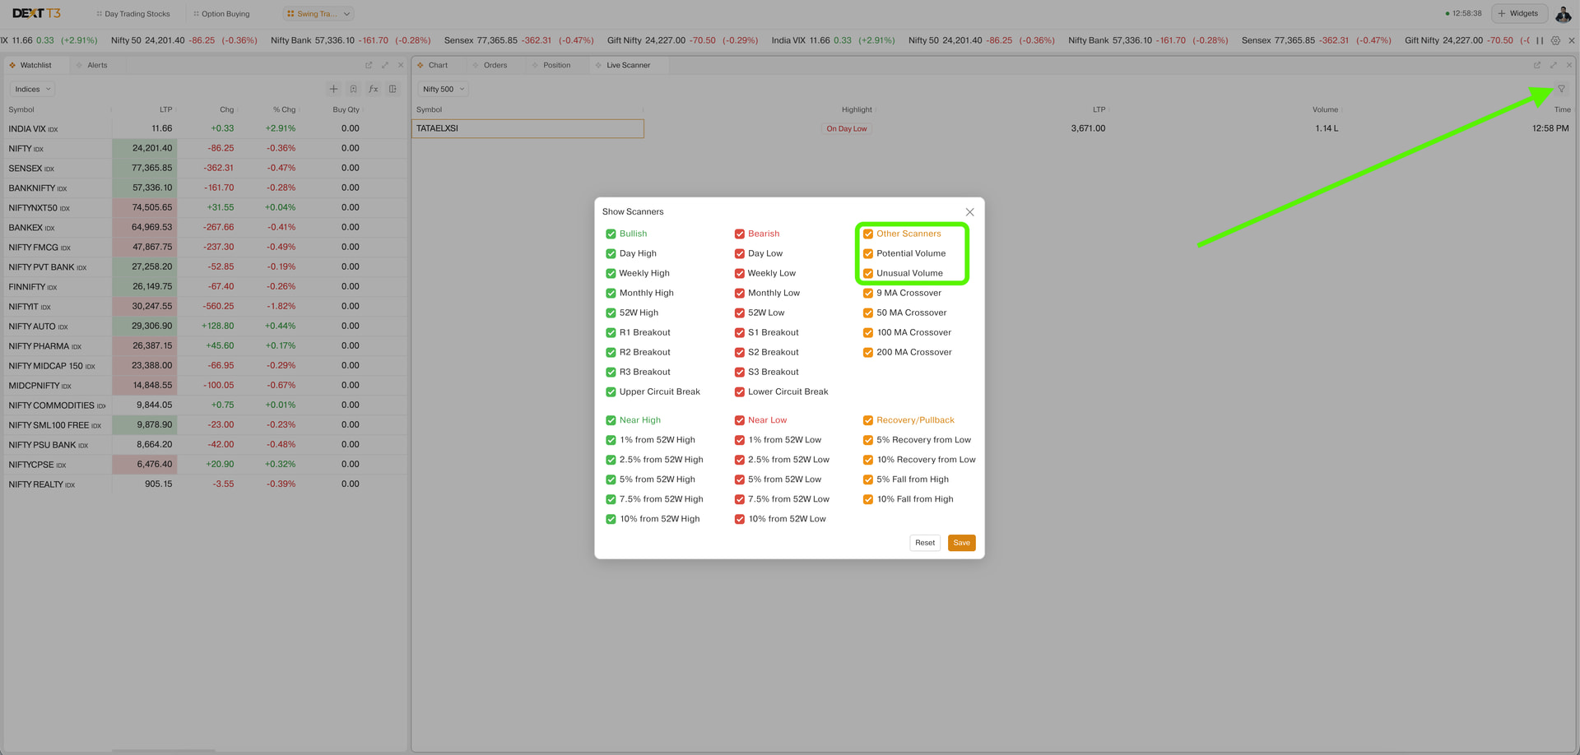Screen dimensions: 1580x755
Task: Disable the Lower Circuit Break checkbox
Action: 740,392
